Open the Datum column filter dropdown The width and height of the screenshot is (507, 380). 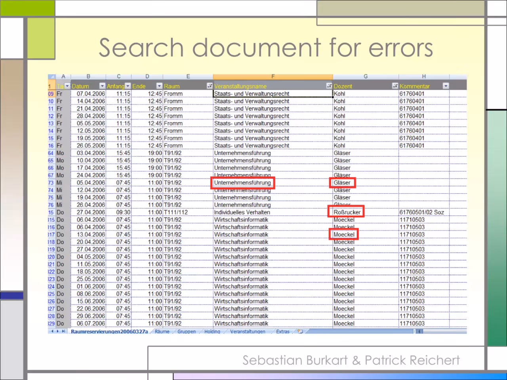[102, 86]
